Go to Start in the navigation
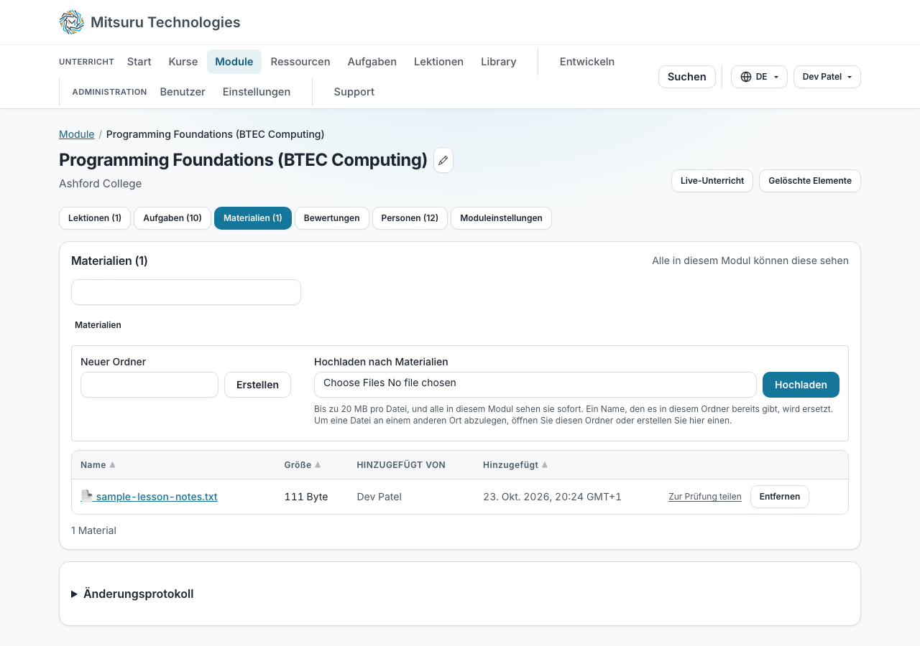Screen dimensions: 920x646 tap(139, 62)
